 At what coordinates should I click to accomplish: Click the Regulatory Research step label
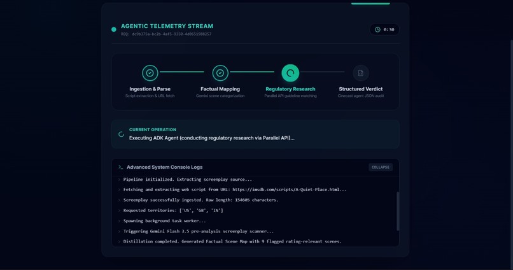click(x=290, y=89)
